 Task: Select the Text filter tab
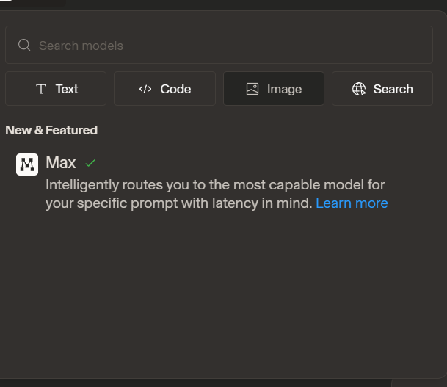[56, 89]
